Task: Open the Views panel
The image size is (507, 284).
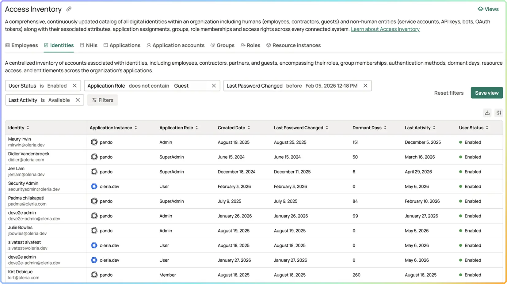Action: 488,9
